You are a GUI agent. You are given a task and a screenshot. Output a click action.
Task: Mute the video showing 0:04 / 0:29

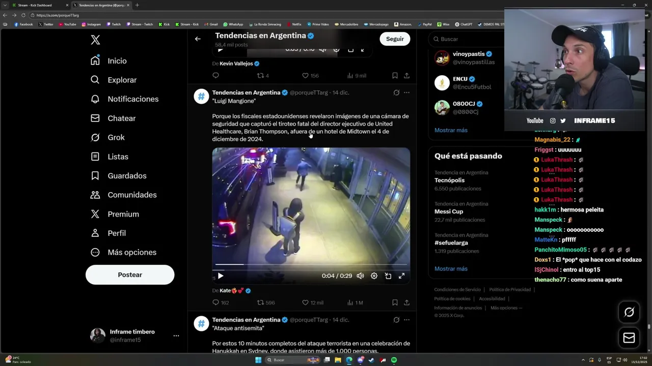pyautogui.click(x=360, y=276)
